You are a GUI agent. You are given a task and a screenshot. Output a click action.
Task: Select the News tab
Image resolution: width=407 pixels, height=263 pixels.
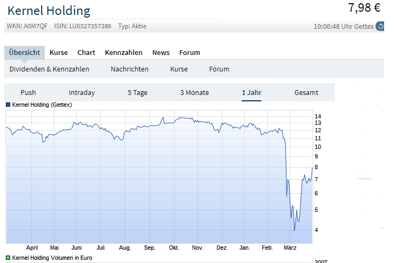click(x=161, y=53)
